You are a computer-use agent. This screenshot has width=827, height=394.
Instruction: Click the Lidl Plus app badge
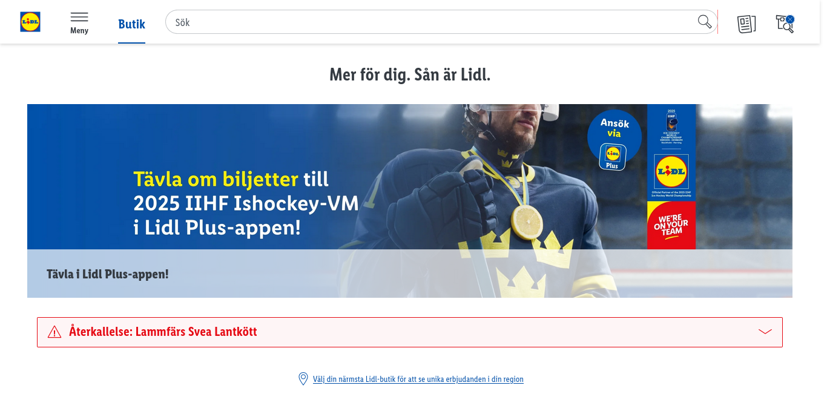[613, 157]
